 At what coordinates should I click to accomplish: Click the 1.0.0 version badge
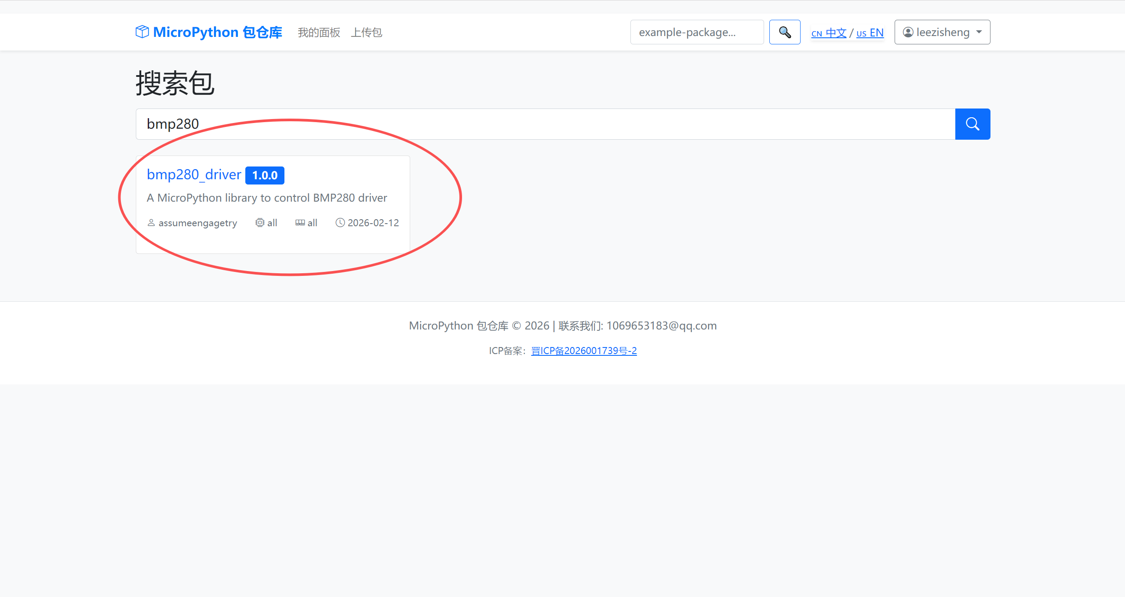point(265,175)
